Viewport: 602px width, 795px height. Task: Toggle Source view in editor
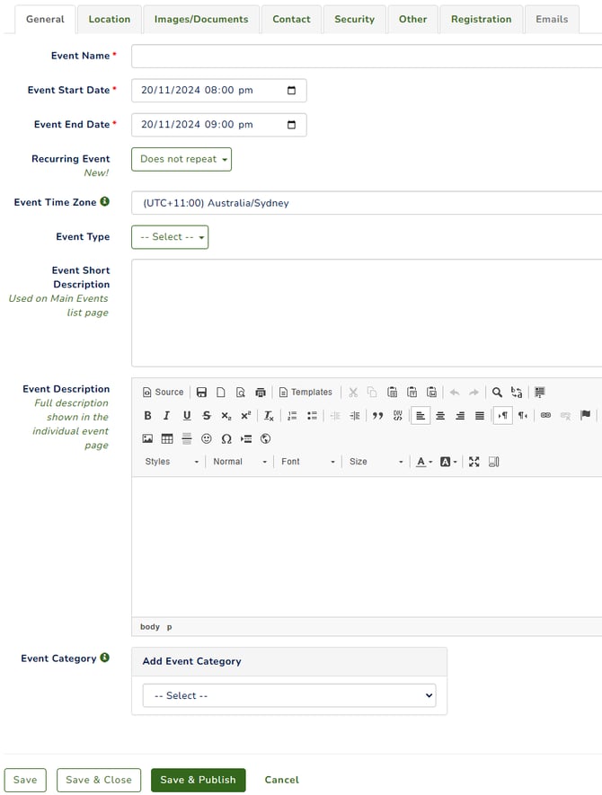(164, 393)
